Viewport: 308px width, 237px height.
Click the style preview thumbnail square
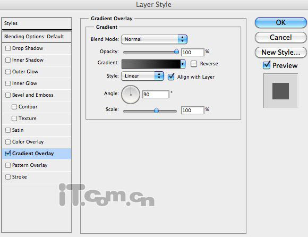[280, 91]
